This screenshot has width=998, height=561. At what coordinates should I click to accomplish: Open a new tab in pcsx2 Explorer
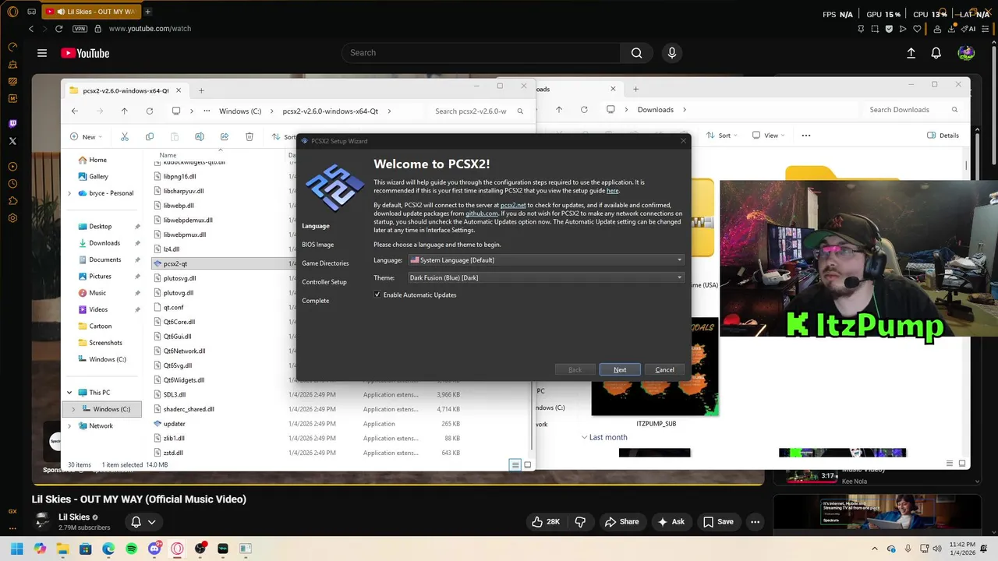click(201, 90)
